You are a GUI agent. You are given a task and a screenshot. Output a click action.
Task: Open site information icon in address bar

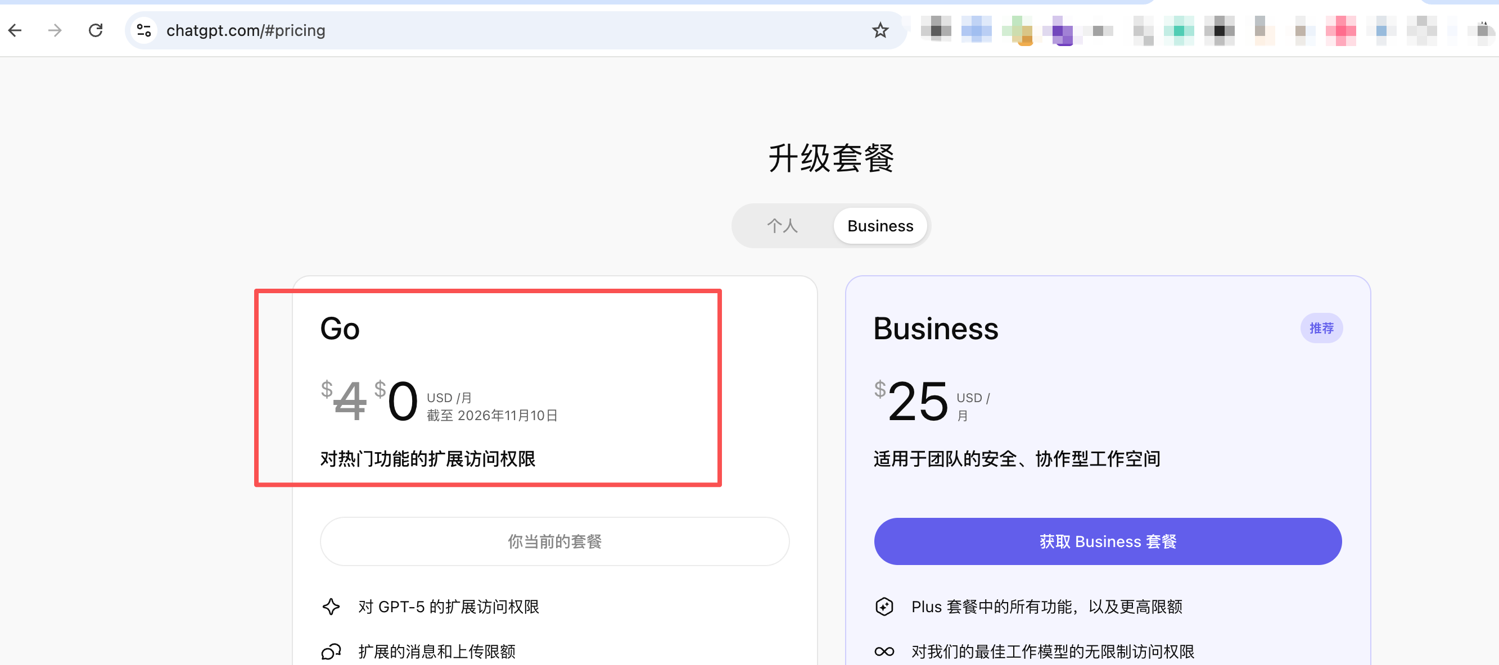coord(144,30)
